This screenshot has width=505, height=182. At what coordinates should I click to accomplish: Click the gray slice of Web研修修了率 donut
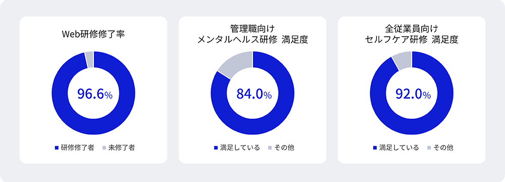point(89,59)
